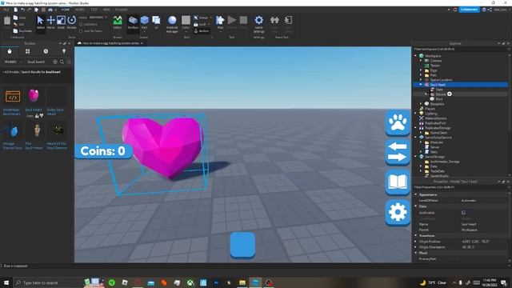
Task: Click the blue square button at viewport bottom
Action: (x=242, y=245)
